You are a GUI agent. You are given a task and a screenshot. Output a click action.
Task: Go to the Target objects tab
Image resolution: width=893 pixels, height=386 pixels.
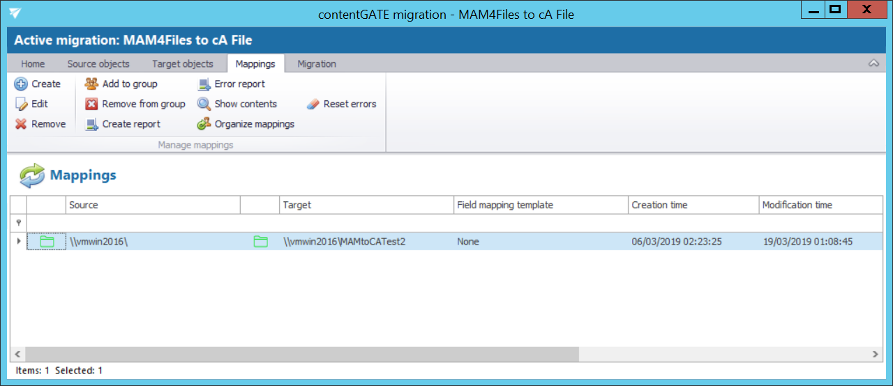(183, 64)
